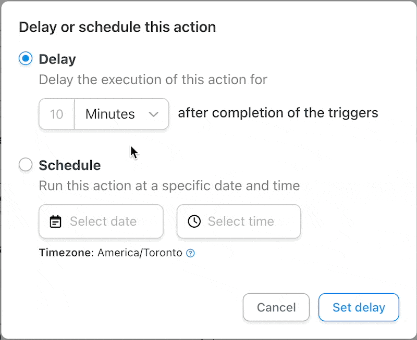Click the delay duration field showing 10
This screenshot has width=417, height=340.
(56, 114)
